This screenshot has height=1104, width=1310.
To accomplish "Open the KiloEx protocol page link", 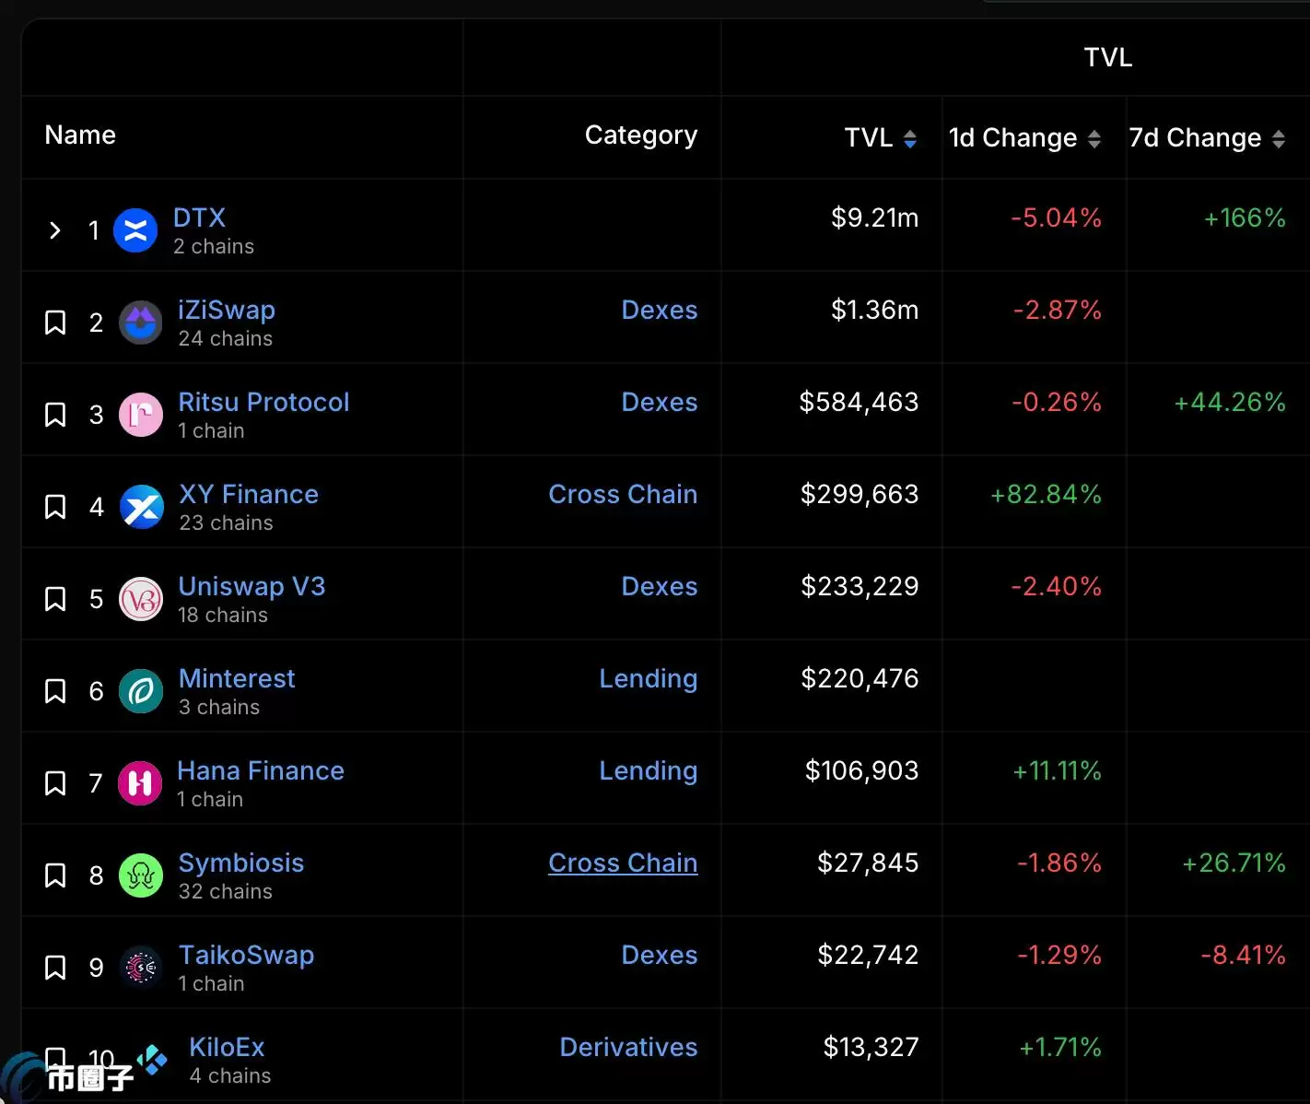I will (227, 1047).
